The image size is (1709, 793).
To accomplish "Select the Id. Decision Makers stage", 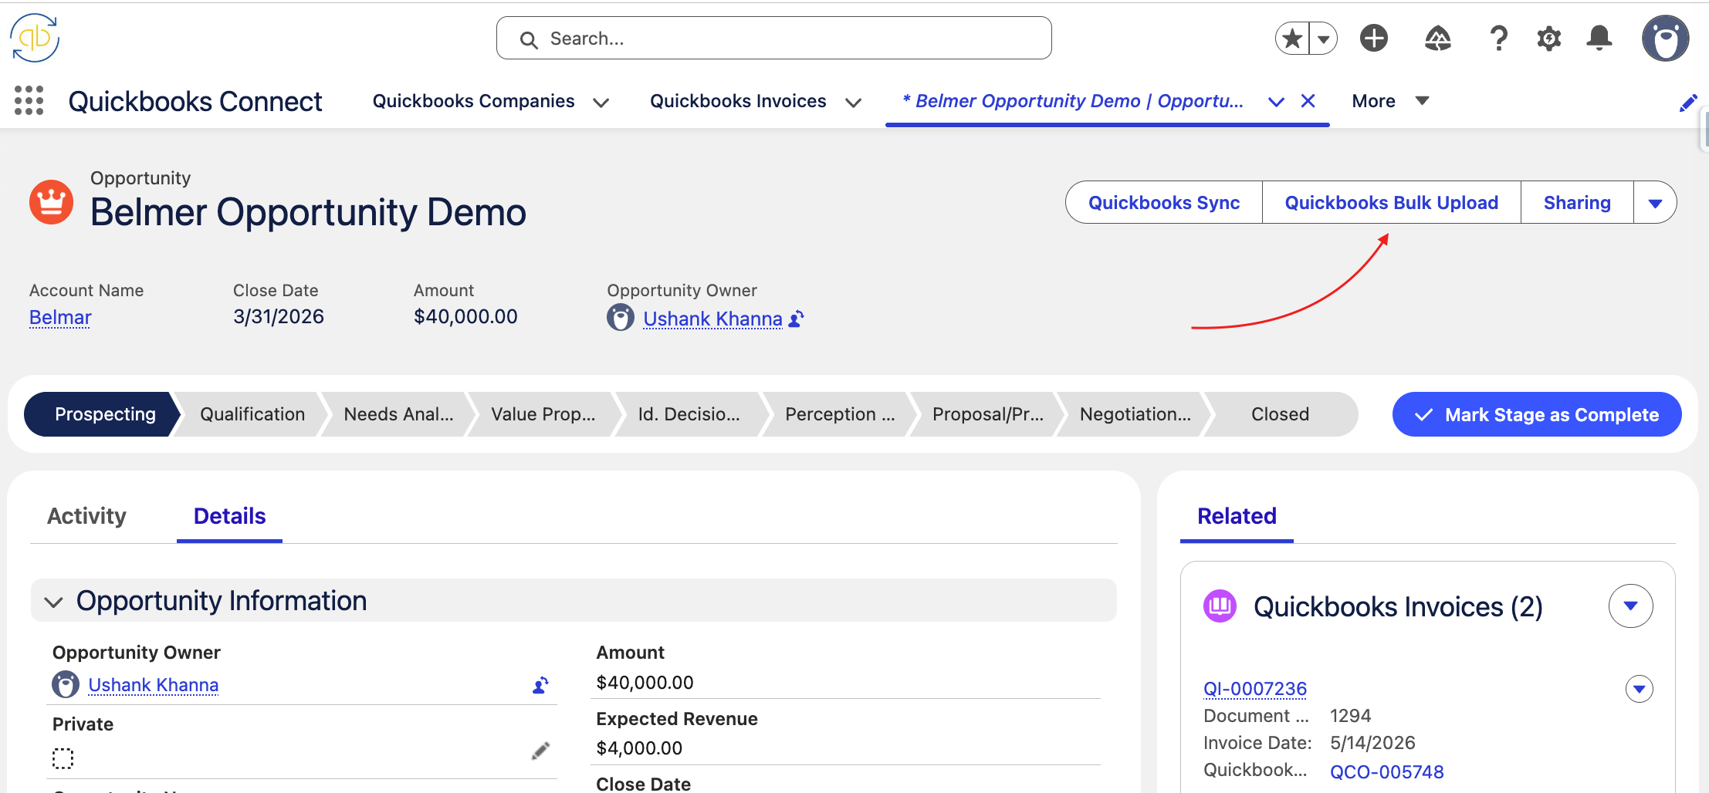I will 689,414.
